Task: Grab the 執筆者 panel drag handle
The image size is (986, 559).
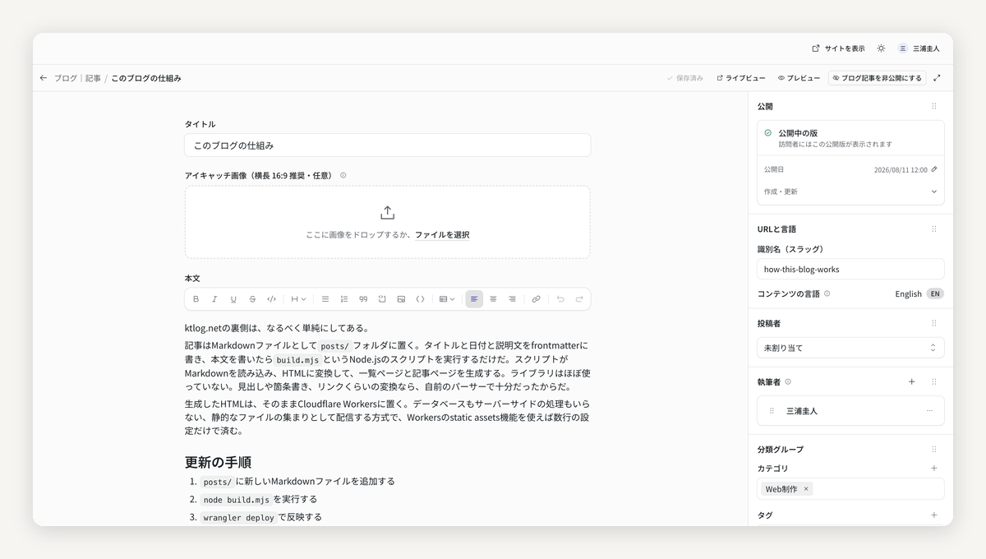Action: [x=934, y=381]
